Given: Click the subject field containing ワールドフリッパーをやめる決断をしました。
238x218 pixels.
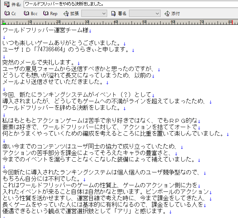Looking at the screenshot, I should (131, 4).
